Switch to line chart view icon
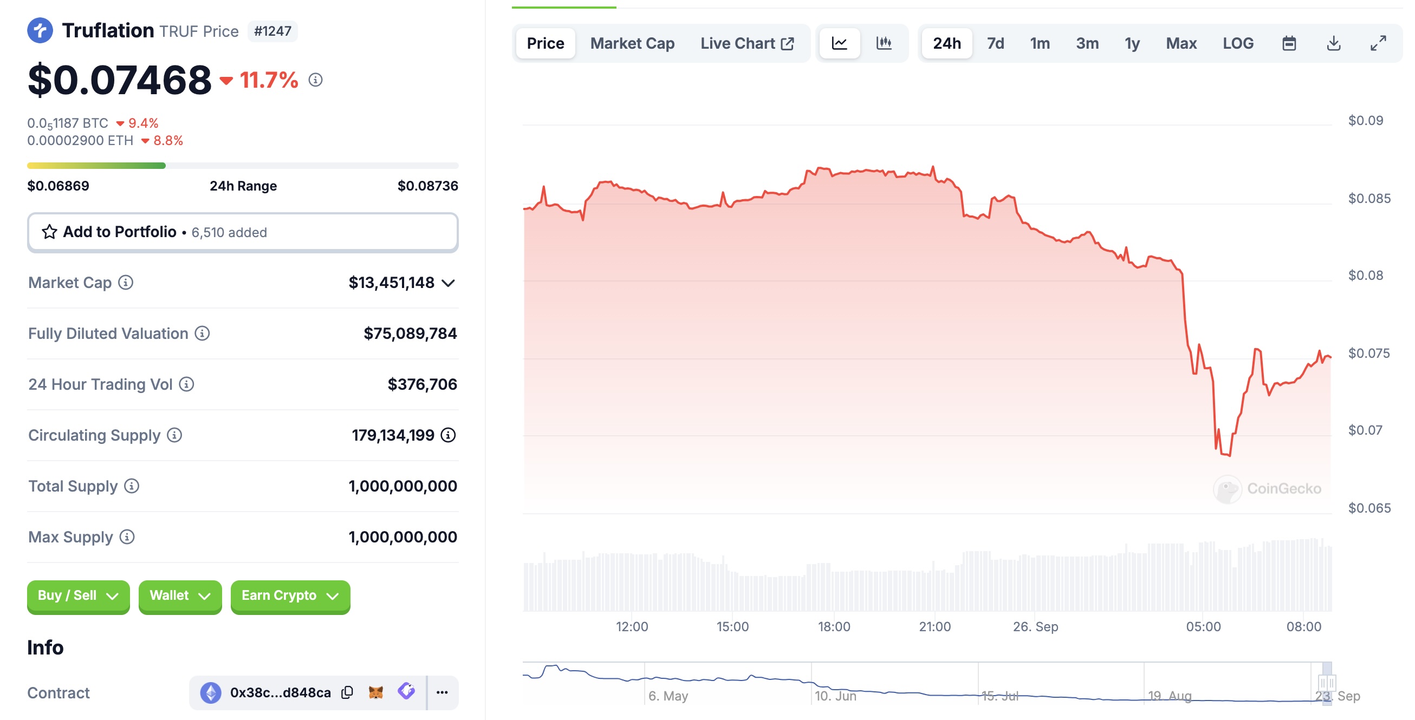This screenshot has height=720, width=1415. click(x=839, y=43)
